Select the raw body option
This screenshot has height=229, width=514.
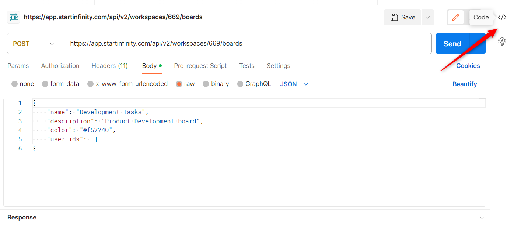pyautogui.click(x=185, y=84)
